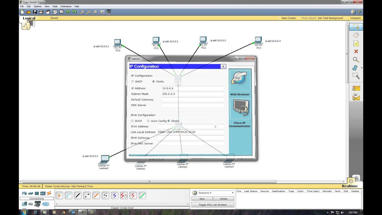382x215 pixels.
Task: Close the IP Configuration panel with X
Action: [223, 67]
